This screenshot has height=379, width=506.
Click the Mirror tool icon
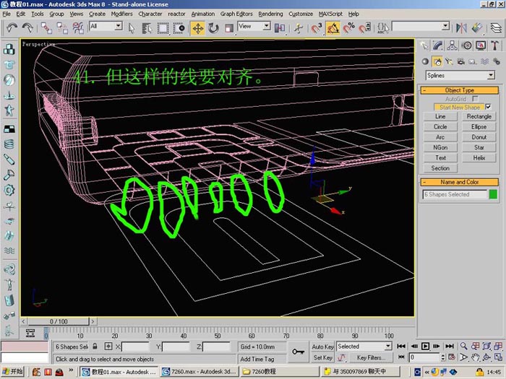coord(461,28)
